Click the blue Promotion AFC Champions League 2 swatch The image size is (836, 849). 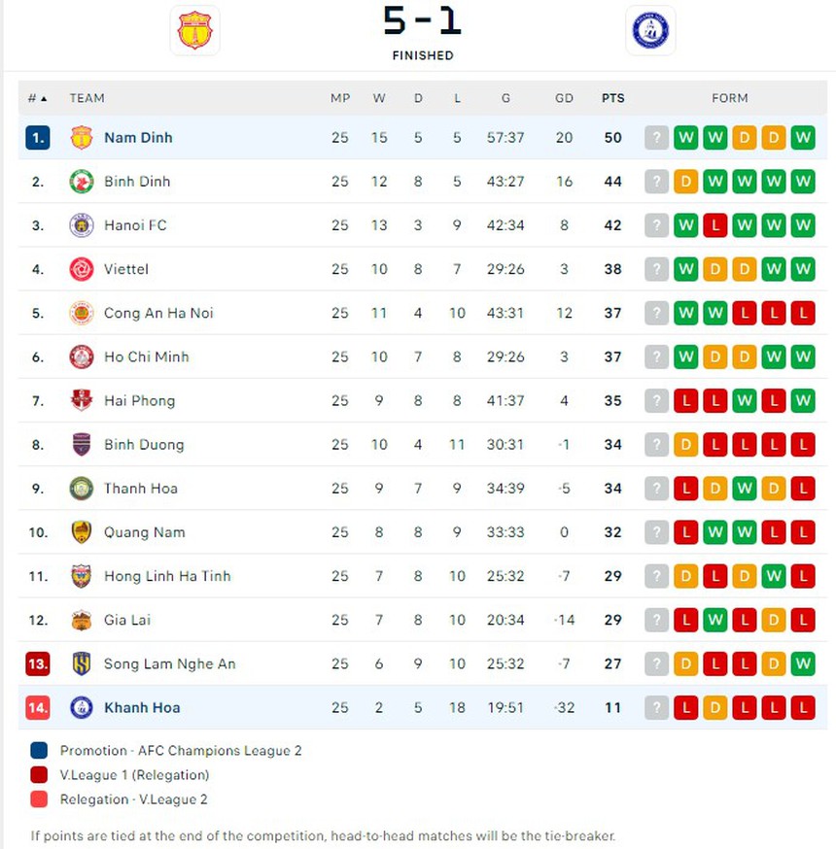[40, 750]
